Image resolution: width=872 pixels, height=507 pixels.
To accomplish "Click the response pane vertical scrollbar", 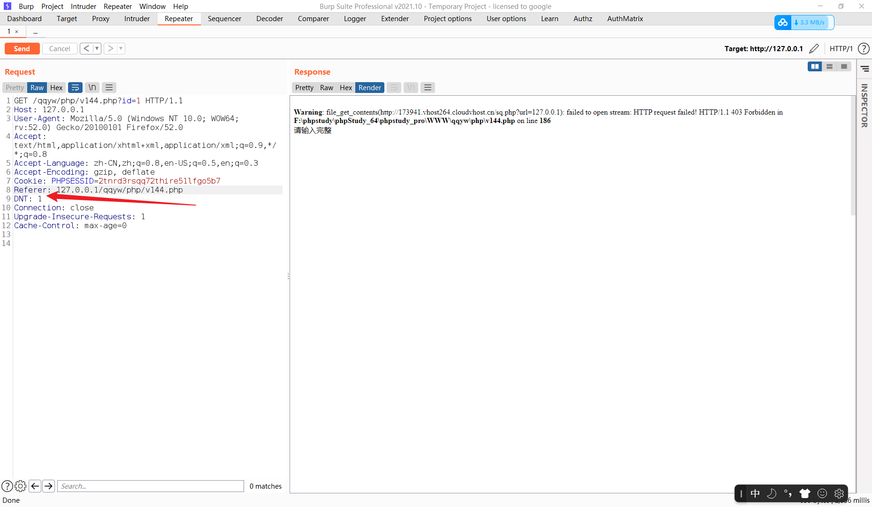I will point(853,155).
